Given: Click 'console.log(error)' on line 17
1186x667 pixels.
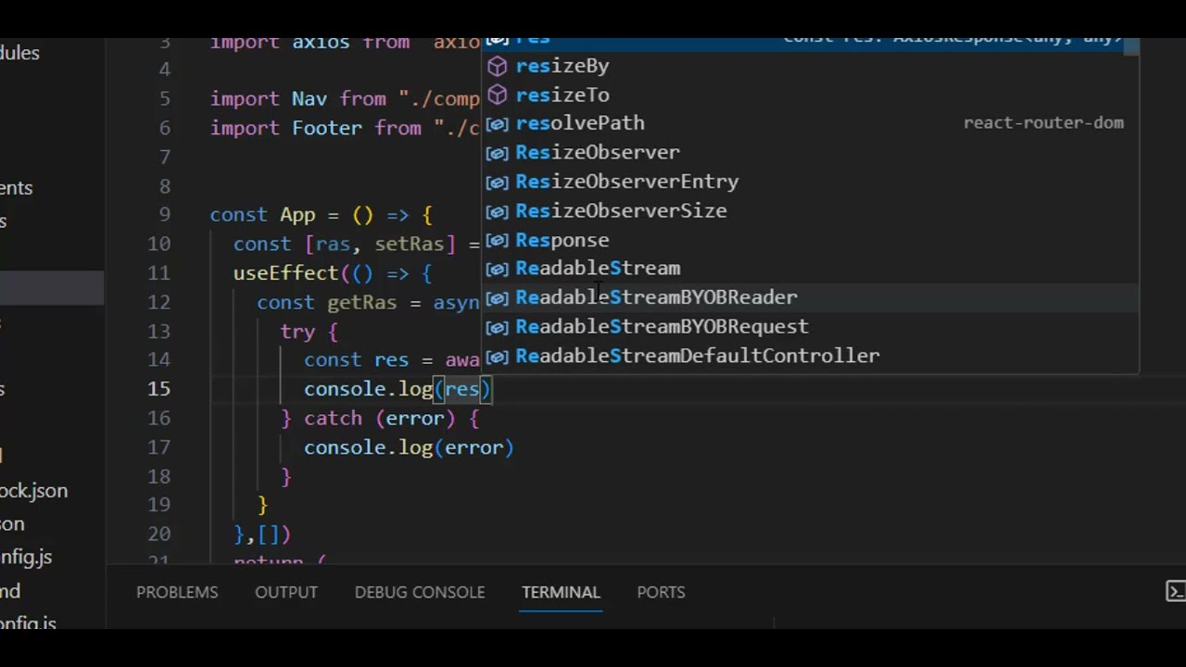Looking at the screenshot, I should (x=409, y=447).
